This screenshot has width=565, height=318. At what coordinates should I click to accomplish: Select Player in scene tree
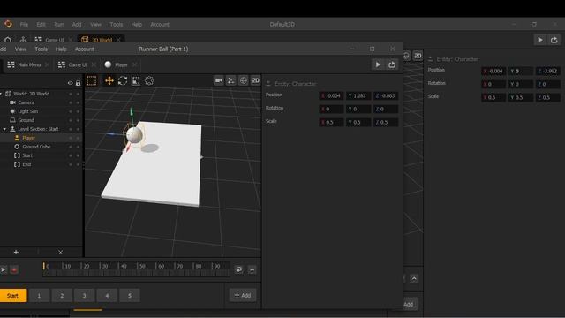click(x=29, y=138)
